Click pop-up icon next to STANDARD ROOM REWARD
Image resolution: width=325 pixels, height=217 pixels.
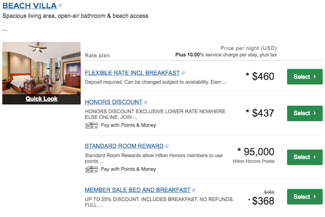[167, 146]
